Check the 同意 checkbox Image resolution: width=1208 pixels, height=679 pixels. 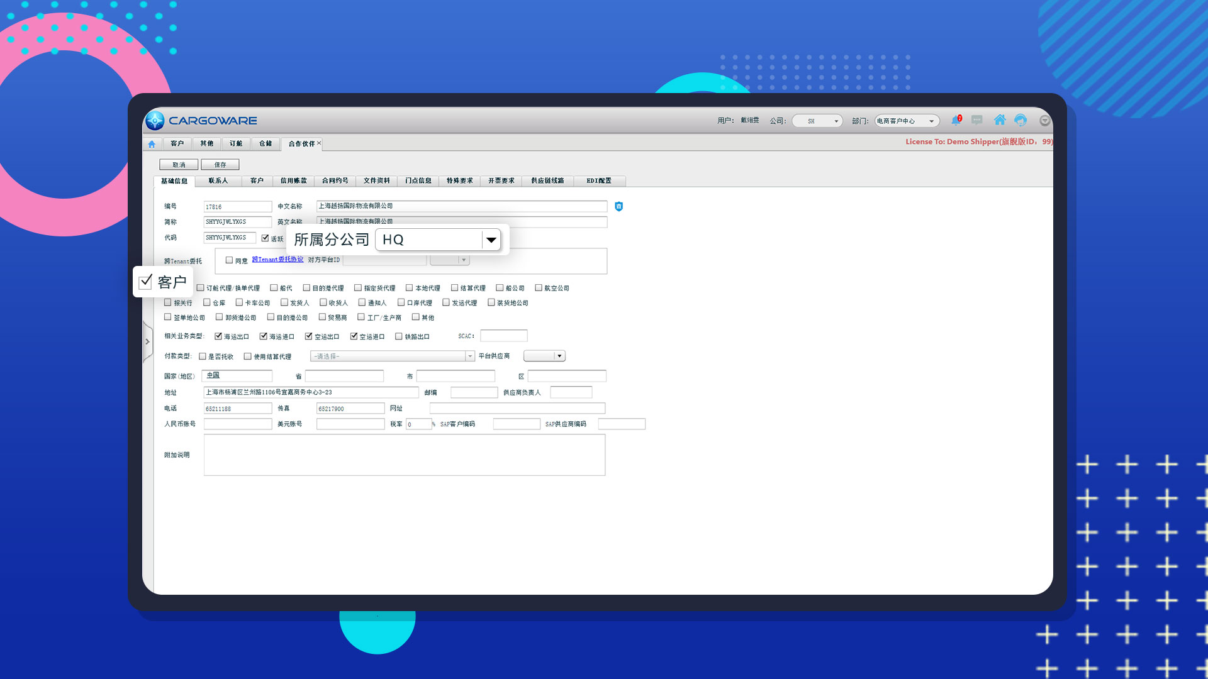229,260
